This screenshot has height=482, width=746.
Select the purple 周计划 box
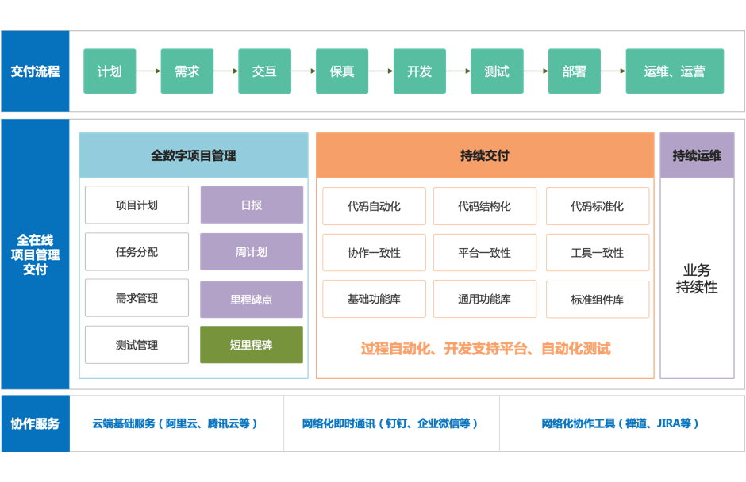pyautogui.click(x=252, y=251)
